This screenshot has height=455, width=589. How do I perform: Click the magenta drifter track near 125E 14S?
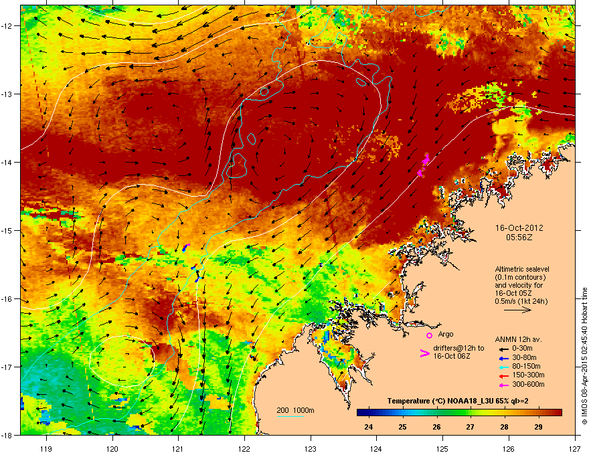click(423, 165)
